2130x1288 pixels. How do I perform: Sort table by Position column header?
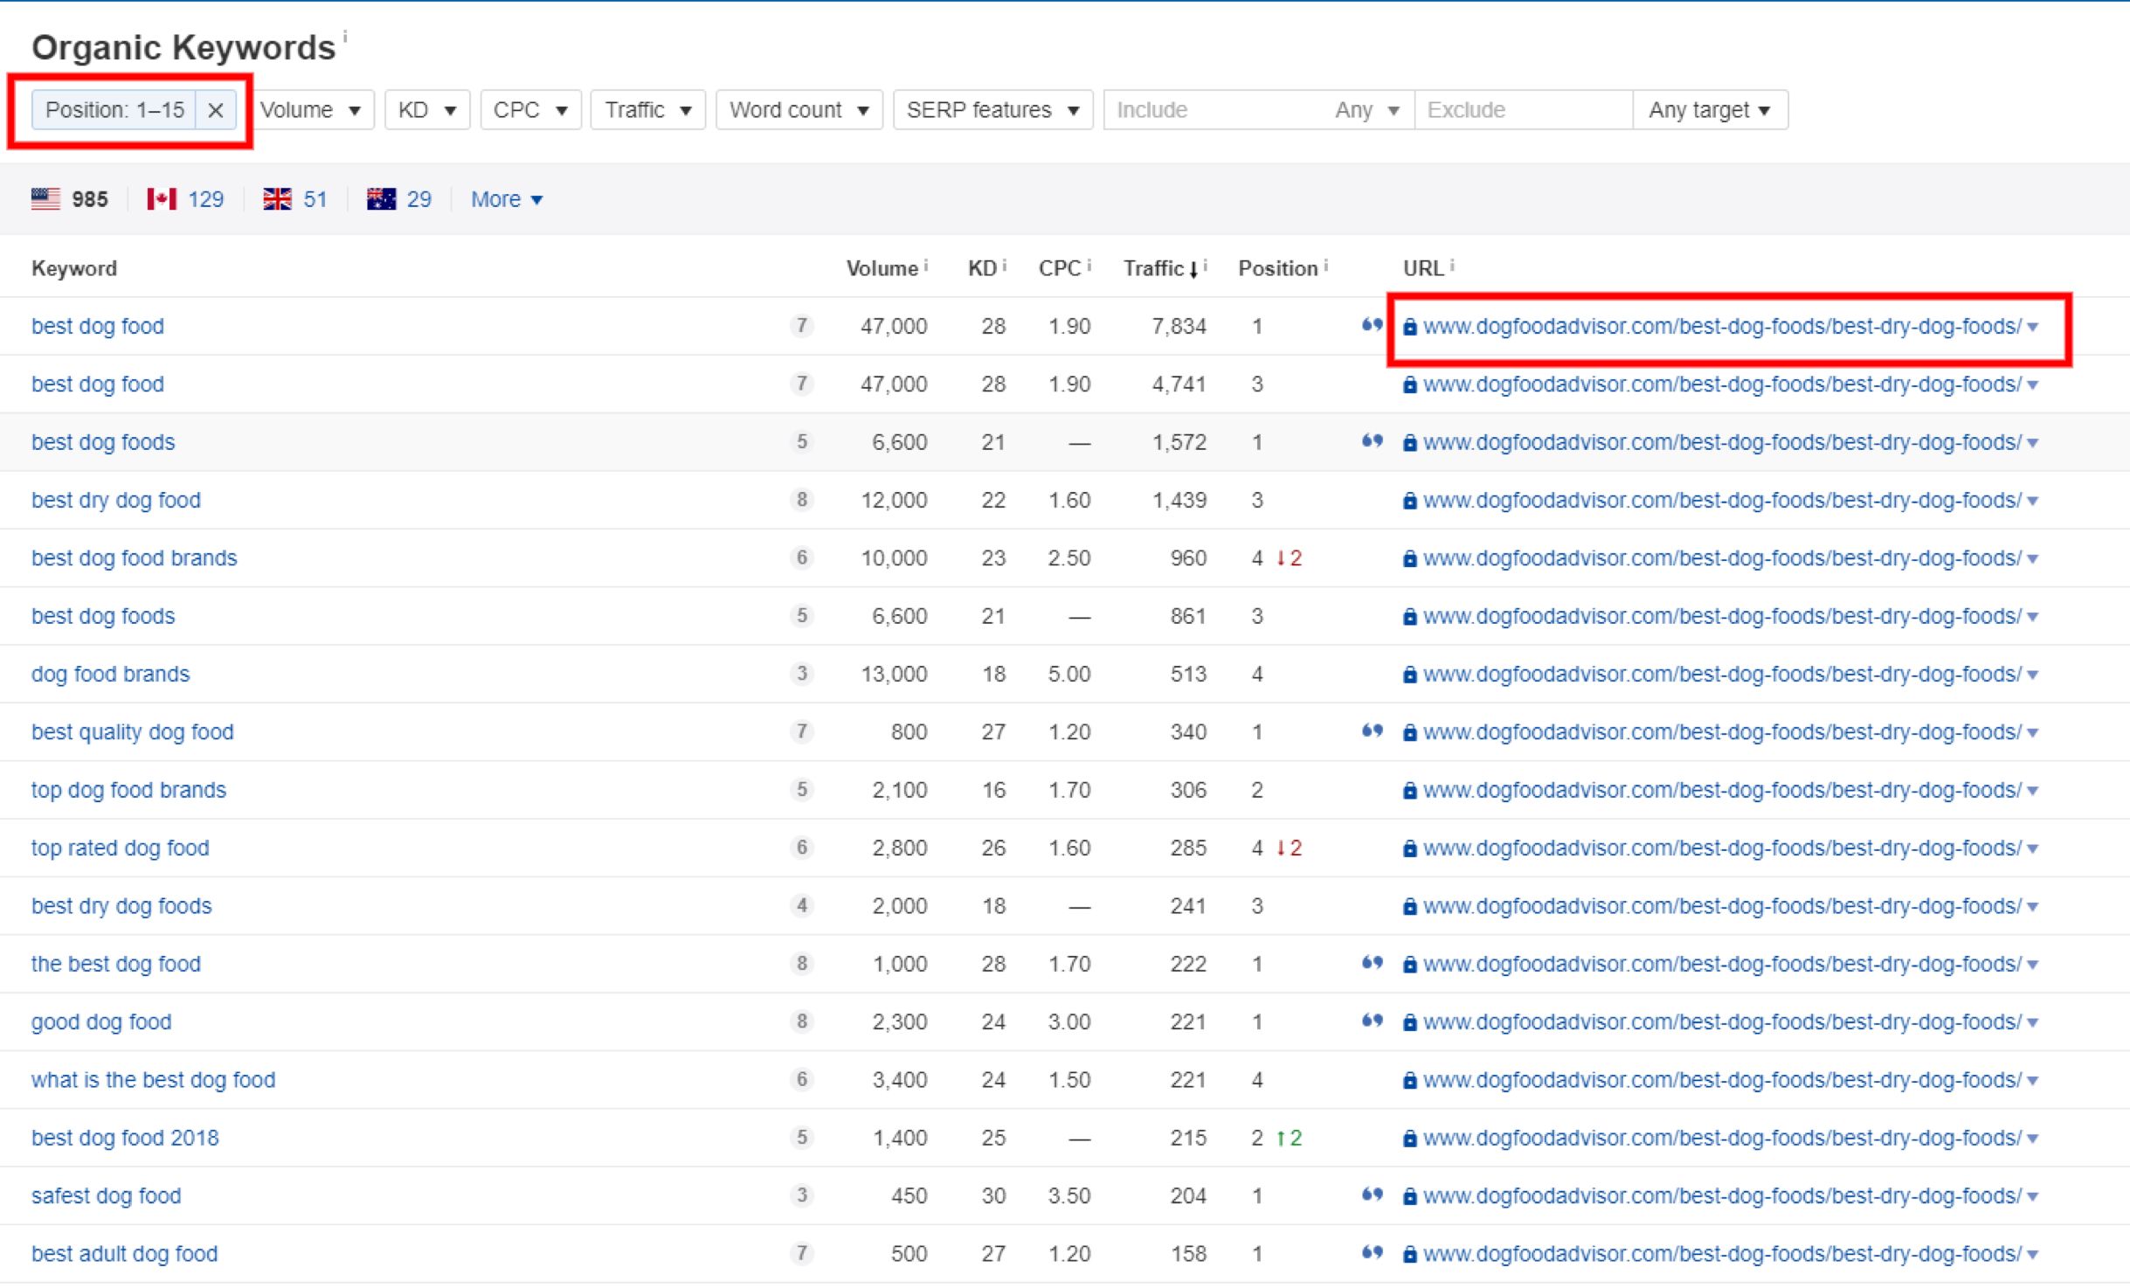point(1276,268)
